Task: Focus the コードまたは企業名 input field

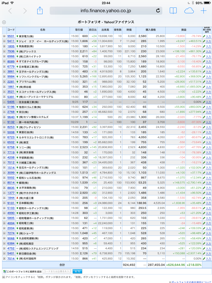Action: pyautogui.click(x=57, y=271)
